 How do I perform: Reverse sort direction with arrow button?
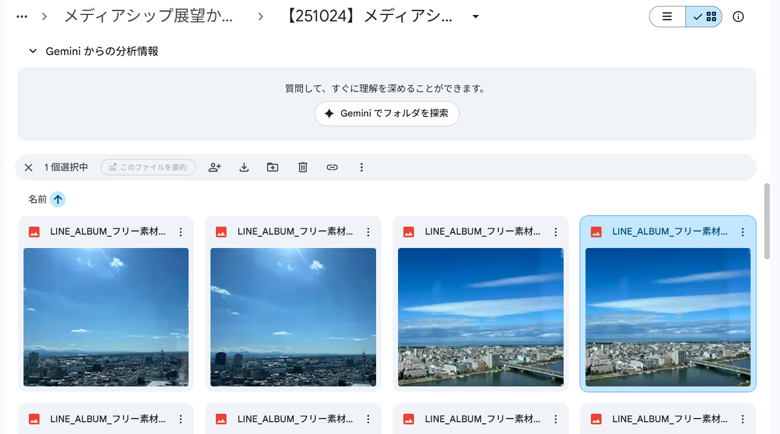pyautogui.click(x=58, y=199)
